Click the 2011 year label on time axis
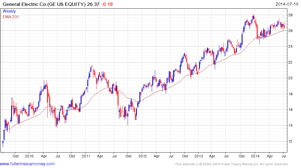 coord(86,156)
